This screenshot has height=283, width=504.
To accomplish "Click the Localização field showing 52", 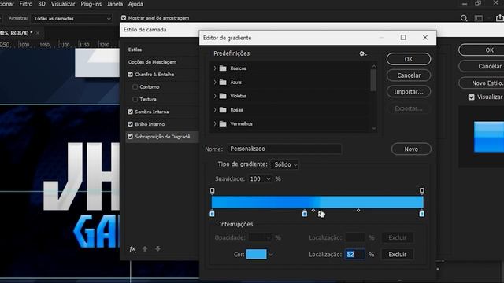I will [x=355, y=255].
